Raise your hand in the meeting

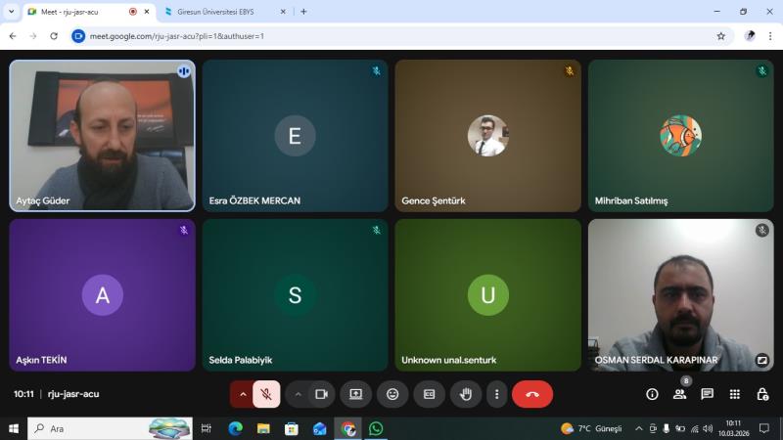[x=466, y=394]
